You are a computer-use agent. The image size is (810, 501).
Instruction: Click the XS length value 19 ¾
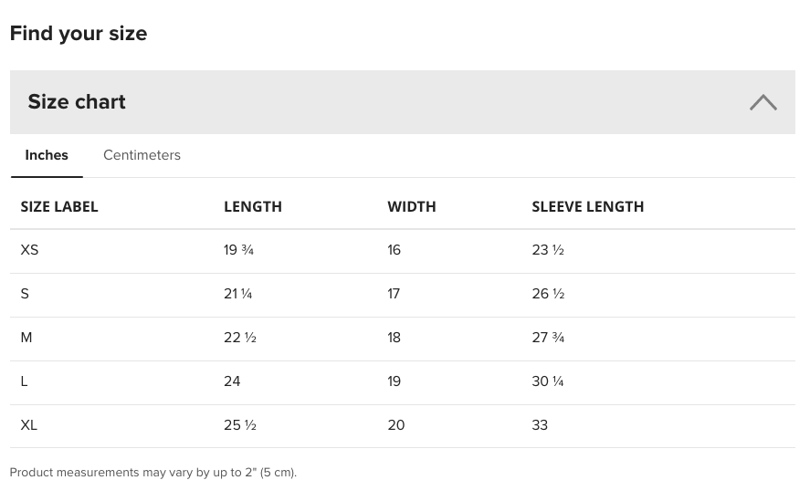(238, 250)
